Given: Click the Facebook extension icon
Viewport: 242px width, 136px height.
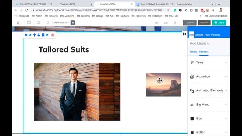Looking at the screenshot, I should pos(197,10).
